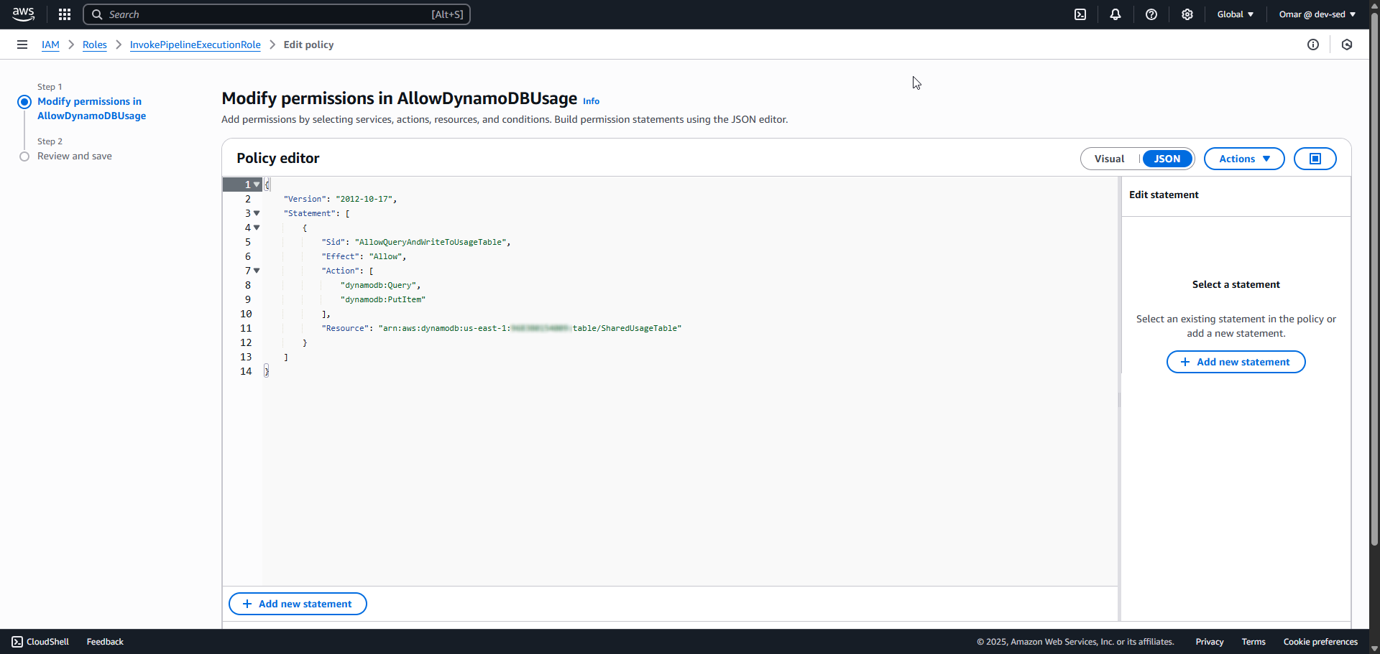Open the Info link beside the page title

click(x=591, y=101)
